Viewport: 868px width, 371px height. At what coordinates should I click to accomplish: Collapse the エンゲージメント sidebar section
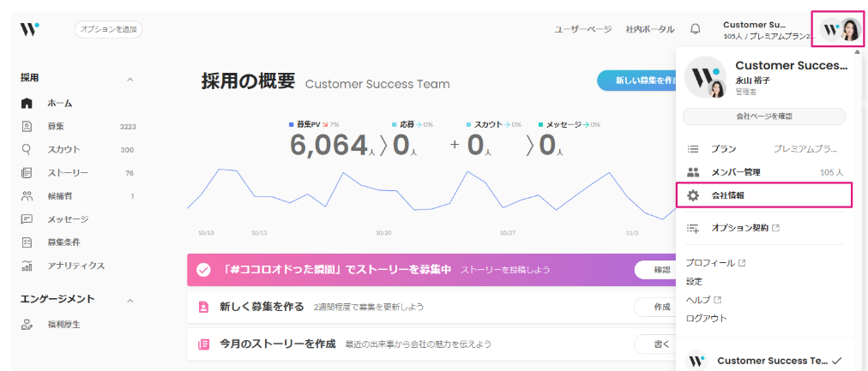(x=130, y=301)
